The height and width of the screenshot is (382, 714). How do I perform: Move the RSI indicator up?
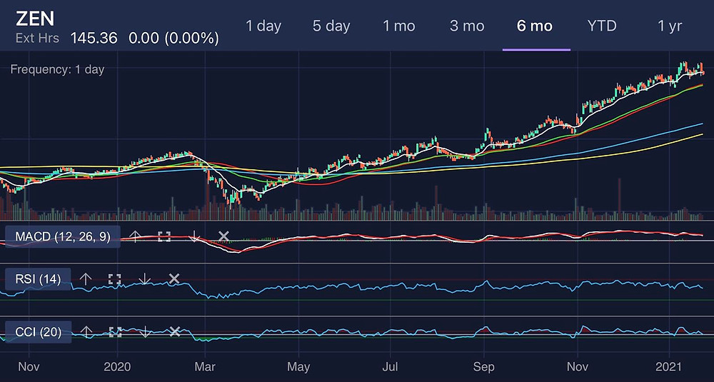point(86,279)
